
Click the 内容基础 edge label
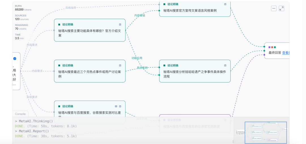click(x=140, y=15)
